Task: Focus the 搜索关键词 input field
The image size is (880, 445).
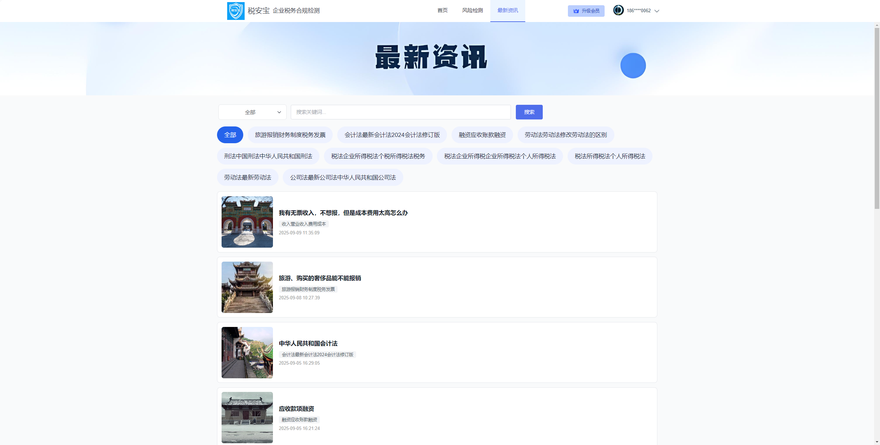Action: click(400, 112)
